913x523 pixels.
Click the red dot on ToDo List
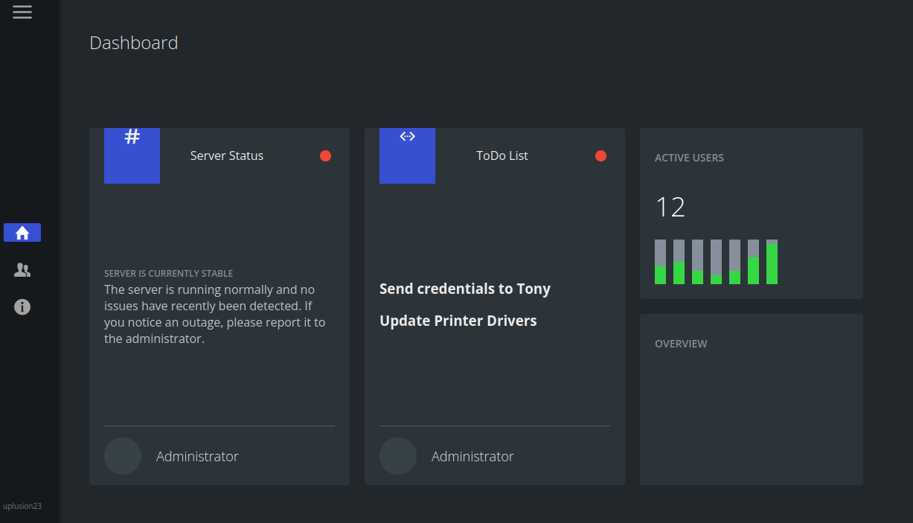pyautogui.click(x=600, y=155)
